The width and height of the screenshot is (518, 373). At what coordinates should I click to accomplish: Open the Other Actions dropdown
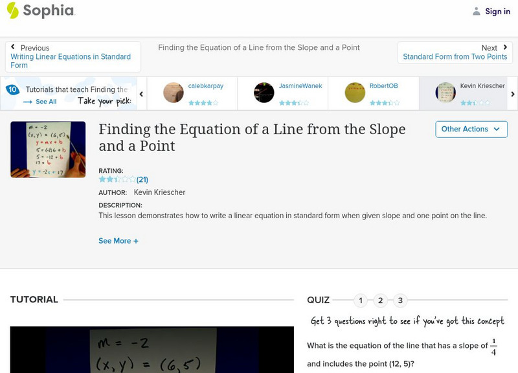470,129
